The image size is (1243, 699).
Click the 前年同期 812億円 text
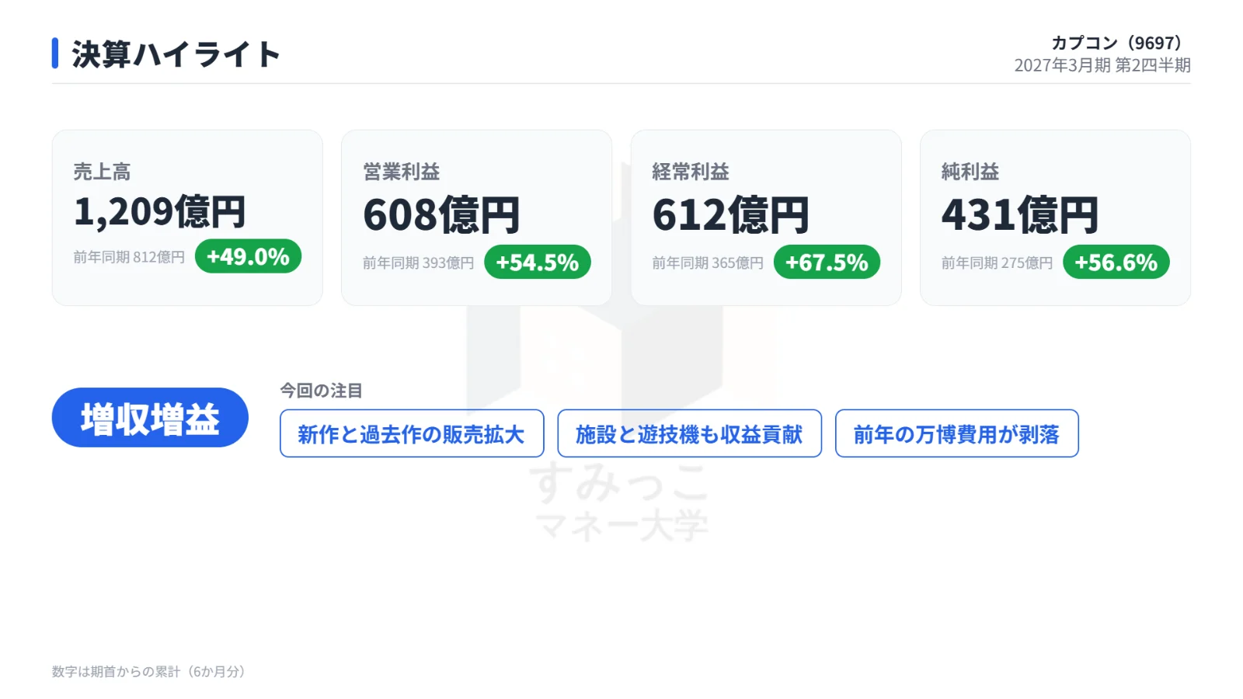129,257
